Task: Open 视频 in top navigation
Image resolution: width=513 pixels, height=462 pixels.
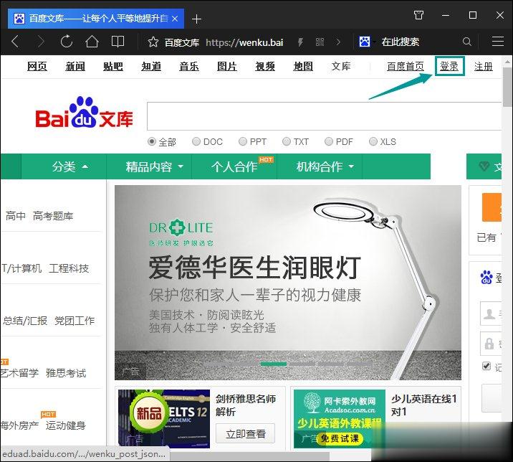Action: [x=265, y=67]
